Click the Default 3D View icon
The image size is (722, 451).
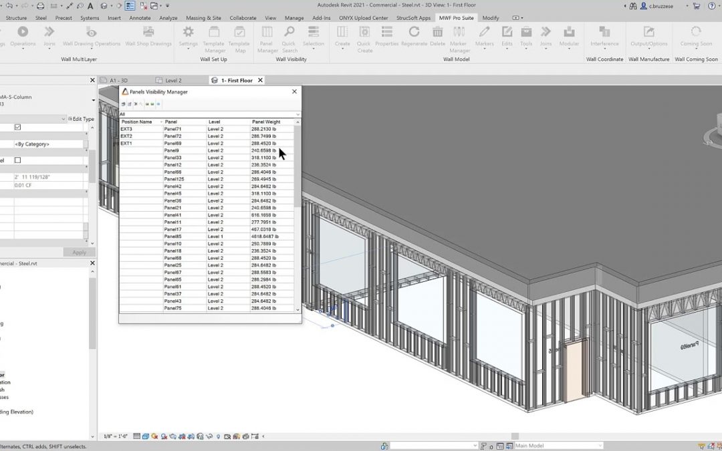click(104, 5)
